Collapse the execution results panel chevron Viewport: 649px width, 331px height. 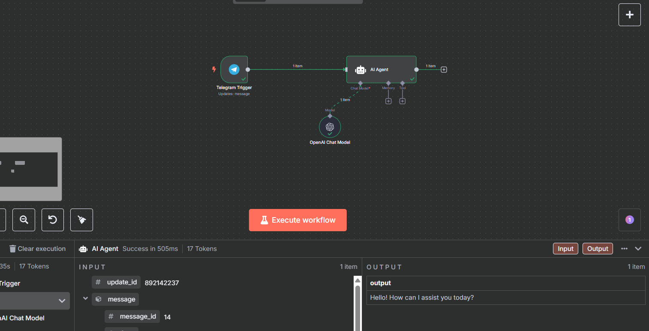click(x=638, y=248)
